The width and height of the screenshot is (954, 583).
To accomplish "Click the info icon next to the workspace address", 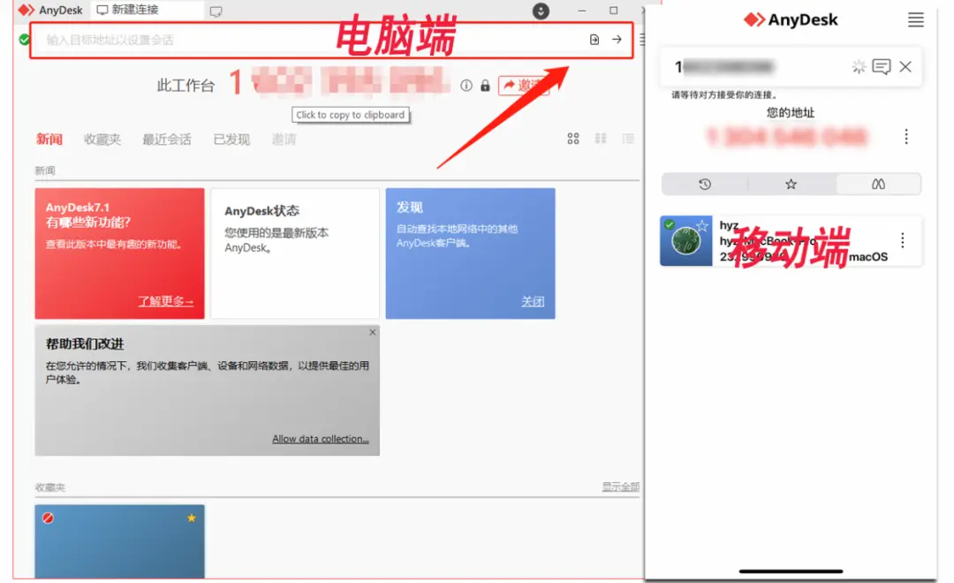I will 466,86.
